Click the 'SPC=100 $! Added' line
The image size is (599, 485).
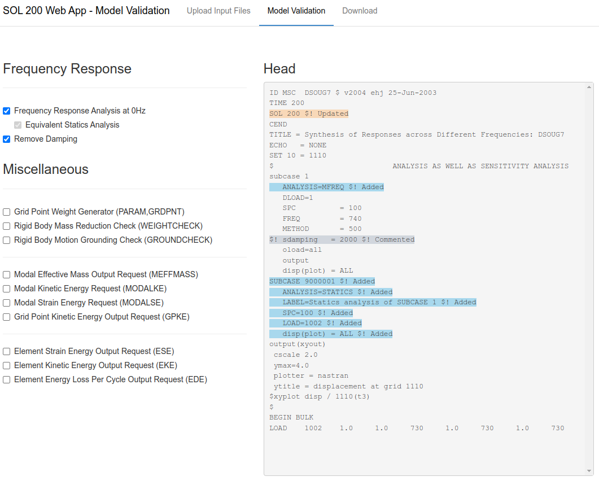(311, 313)
